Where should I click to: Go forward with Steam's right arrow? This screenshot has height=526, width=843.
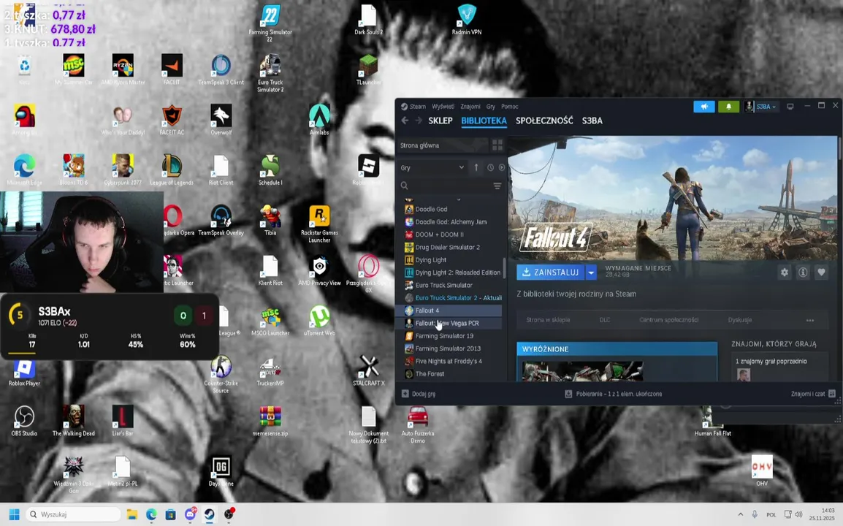coord(419,121)
